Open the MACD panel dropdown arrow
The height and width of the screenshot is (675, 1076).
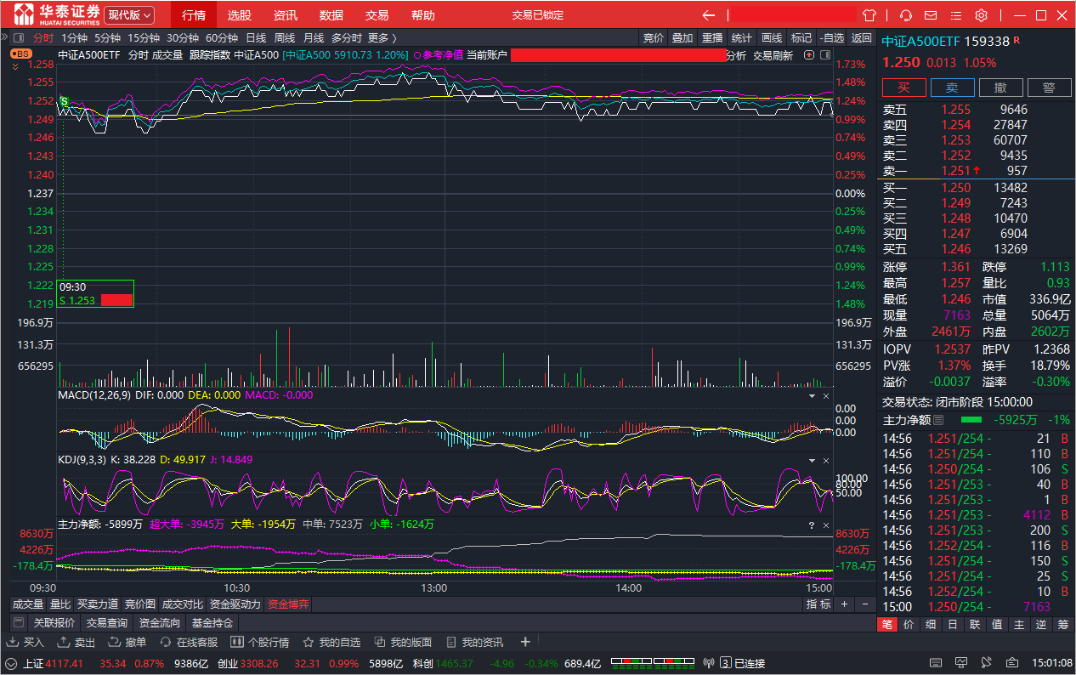click(x=812, y=396)
